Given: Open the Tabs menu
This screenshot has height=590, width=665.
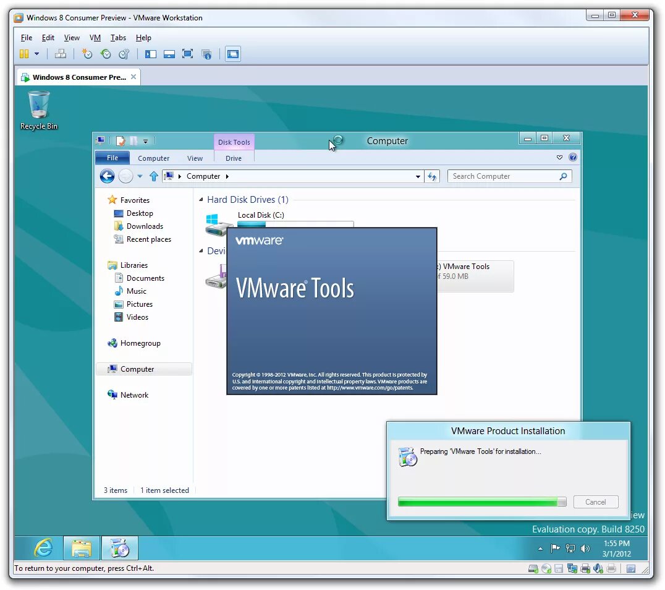Looking at the screenshot, I should [118, 38].
